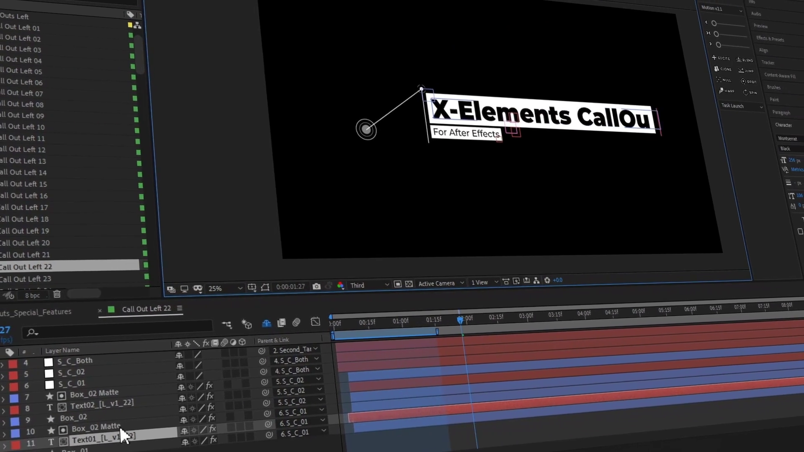Delete the selected project item using the trash icon
The width and height of the screenshot is (804, 452).
[57, 294]
